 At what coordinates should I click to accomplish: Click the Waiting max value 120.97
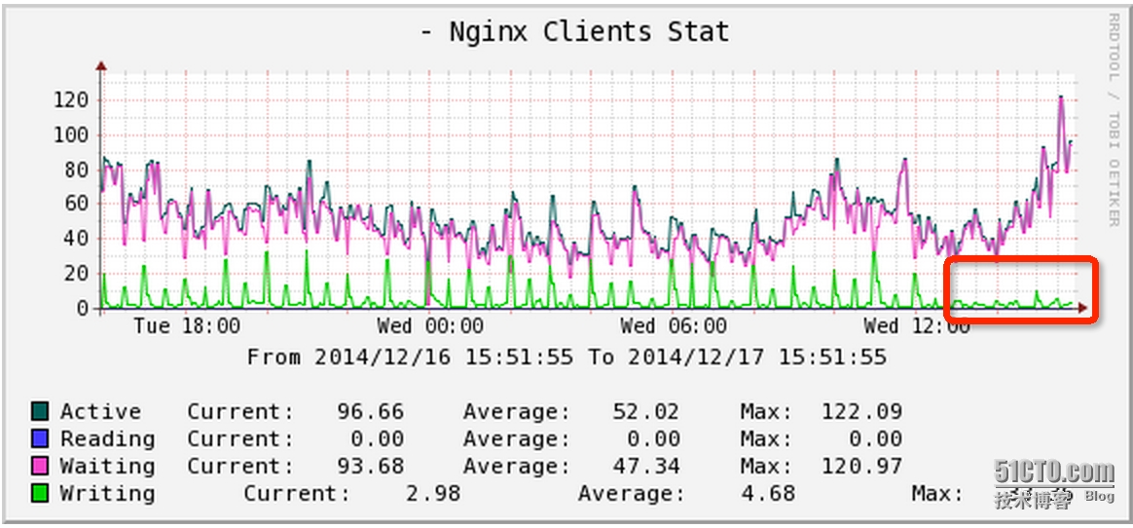(x=861, y=466)
